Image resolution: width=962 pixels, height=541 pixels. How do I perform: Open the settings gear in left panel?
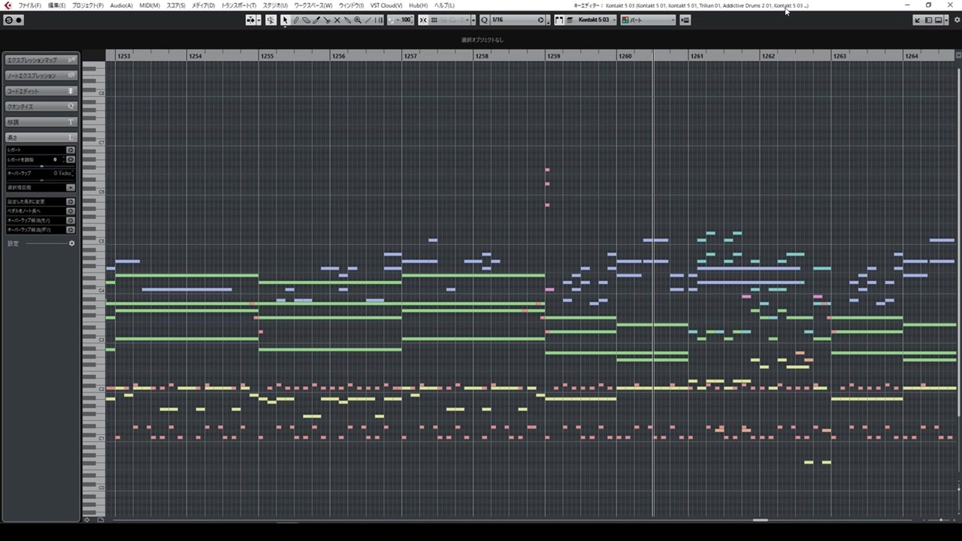pyautogui.click(x=72, y=243)
